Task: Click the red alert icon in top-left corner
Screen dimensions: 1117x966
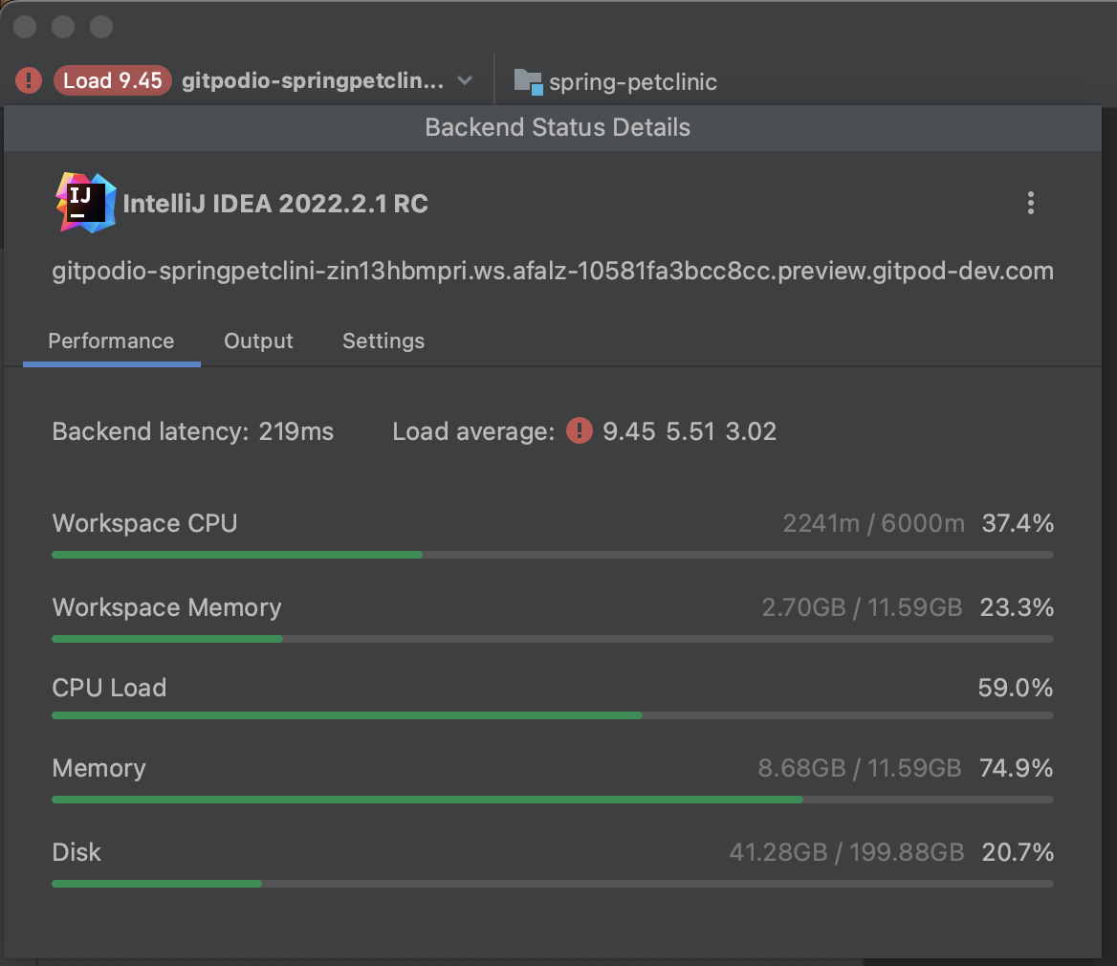Action: coord(28,80)
